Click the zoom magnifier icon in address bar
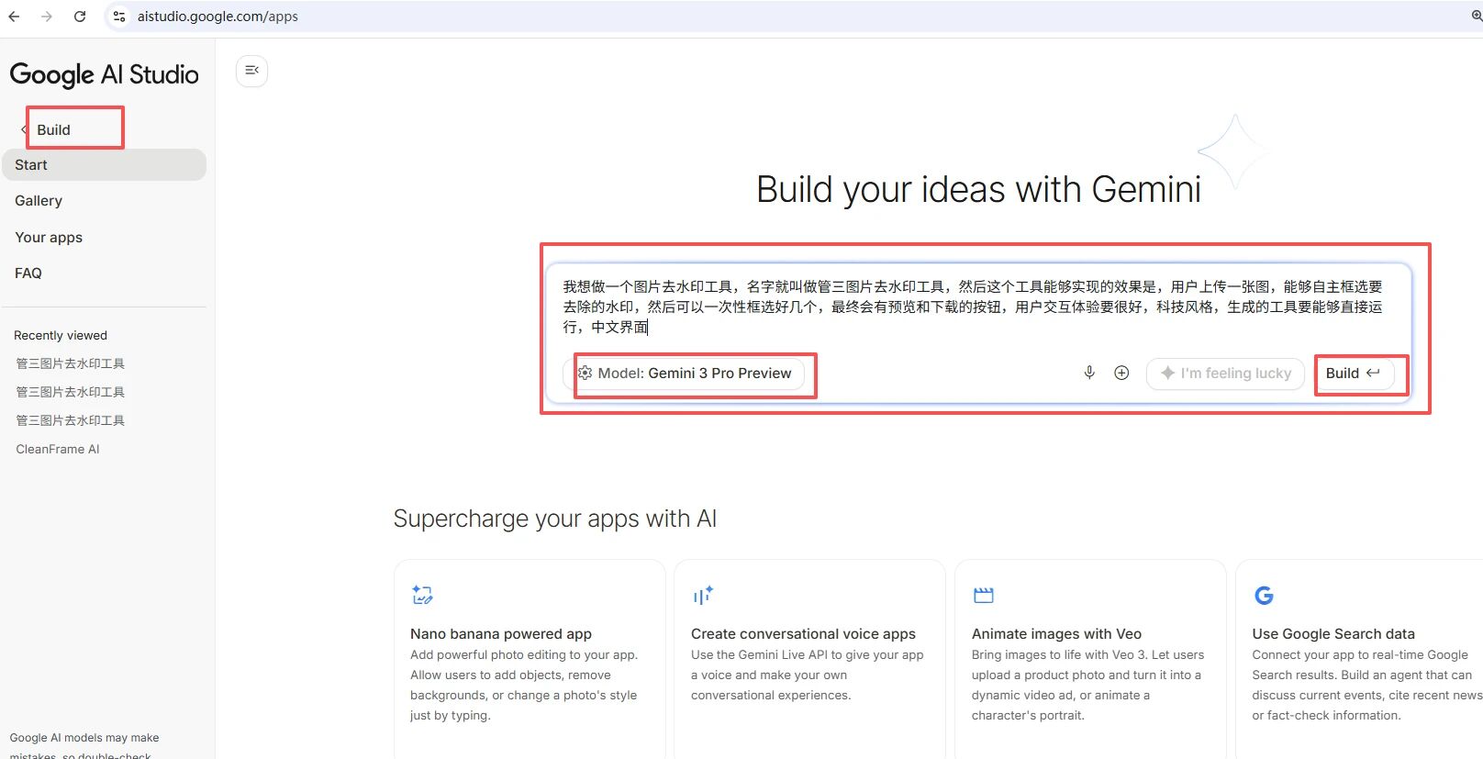This screenshot has width=1483, height=759. click(x=1476, y=17)
